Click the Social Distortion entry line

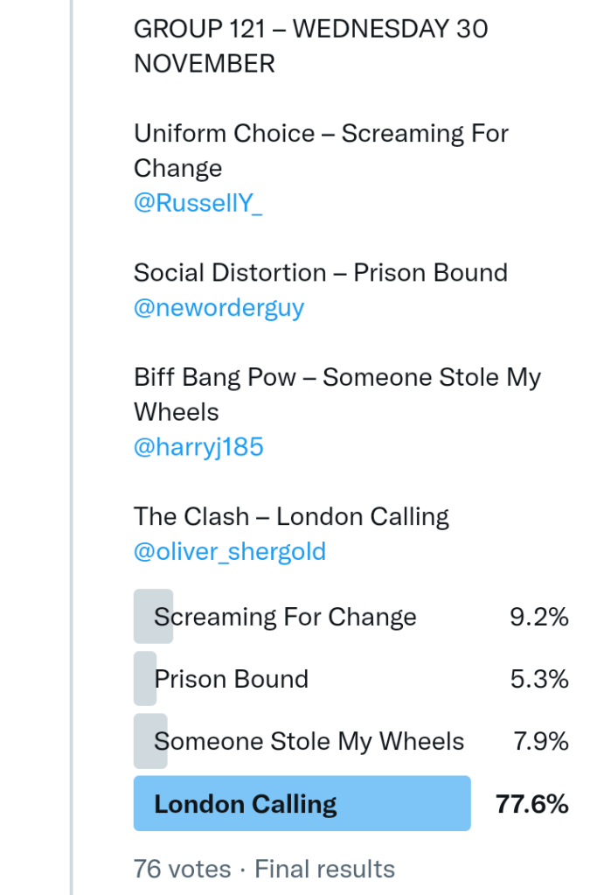tap(320, 272)
